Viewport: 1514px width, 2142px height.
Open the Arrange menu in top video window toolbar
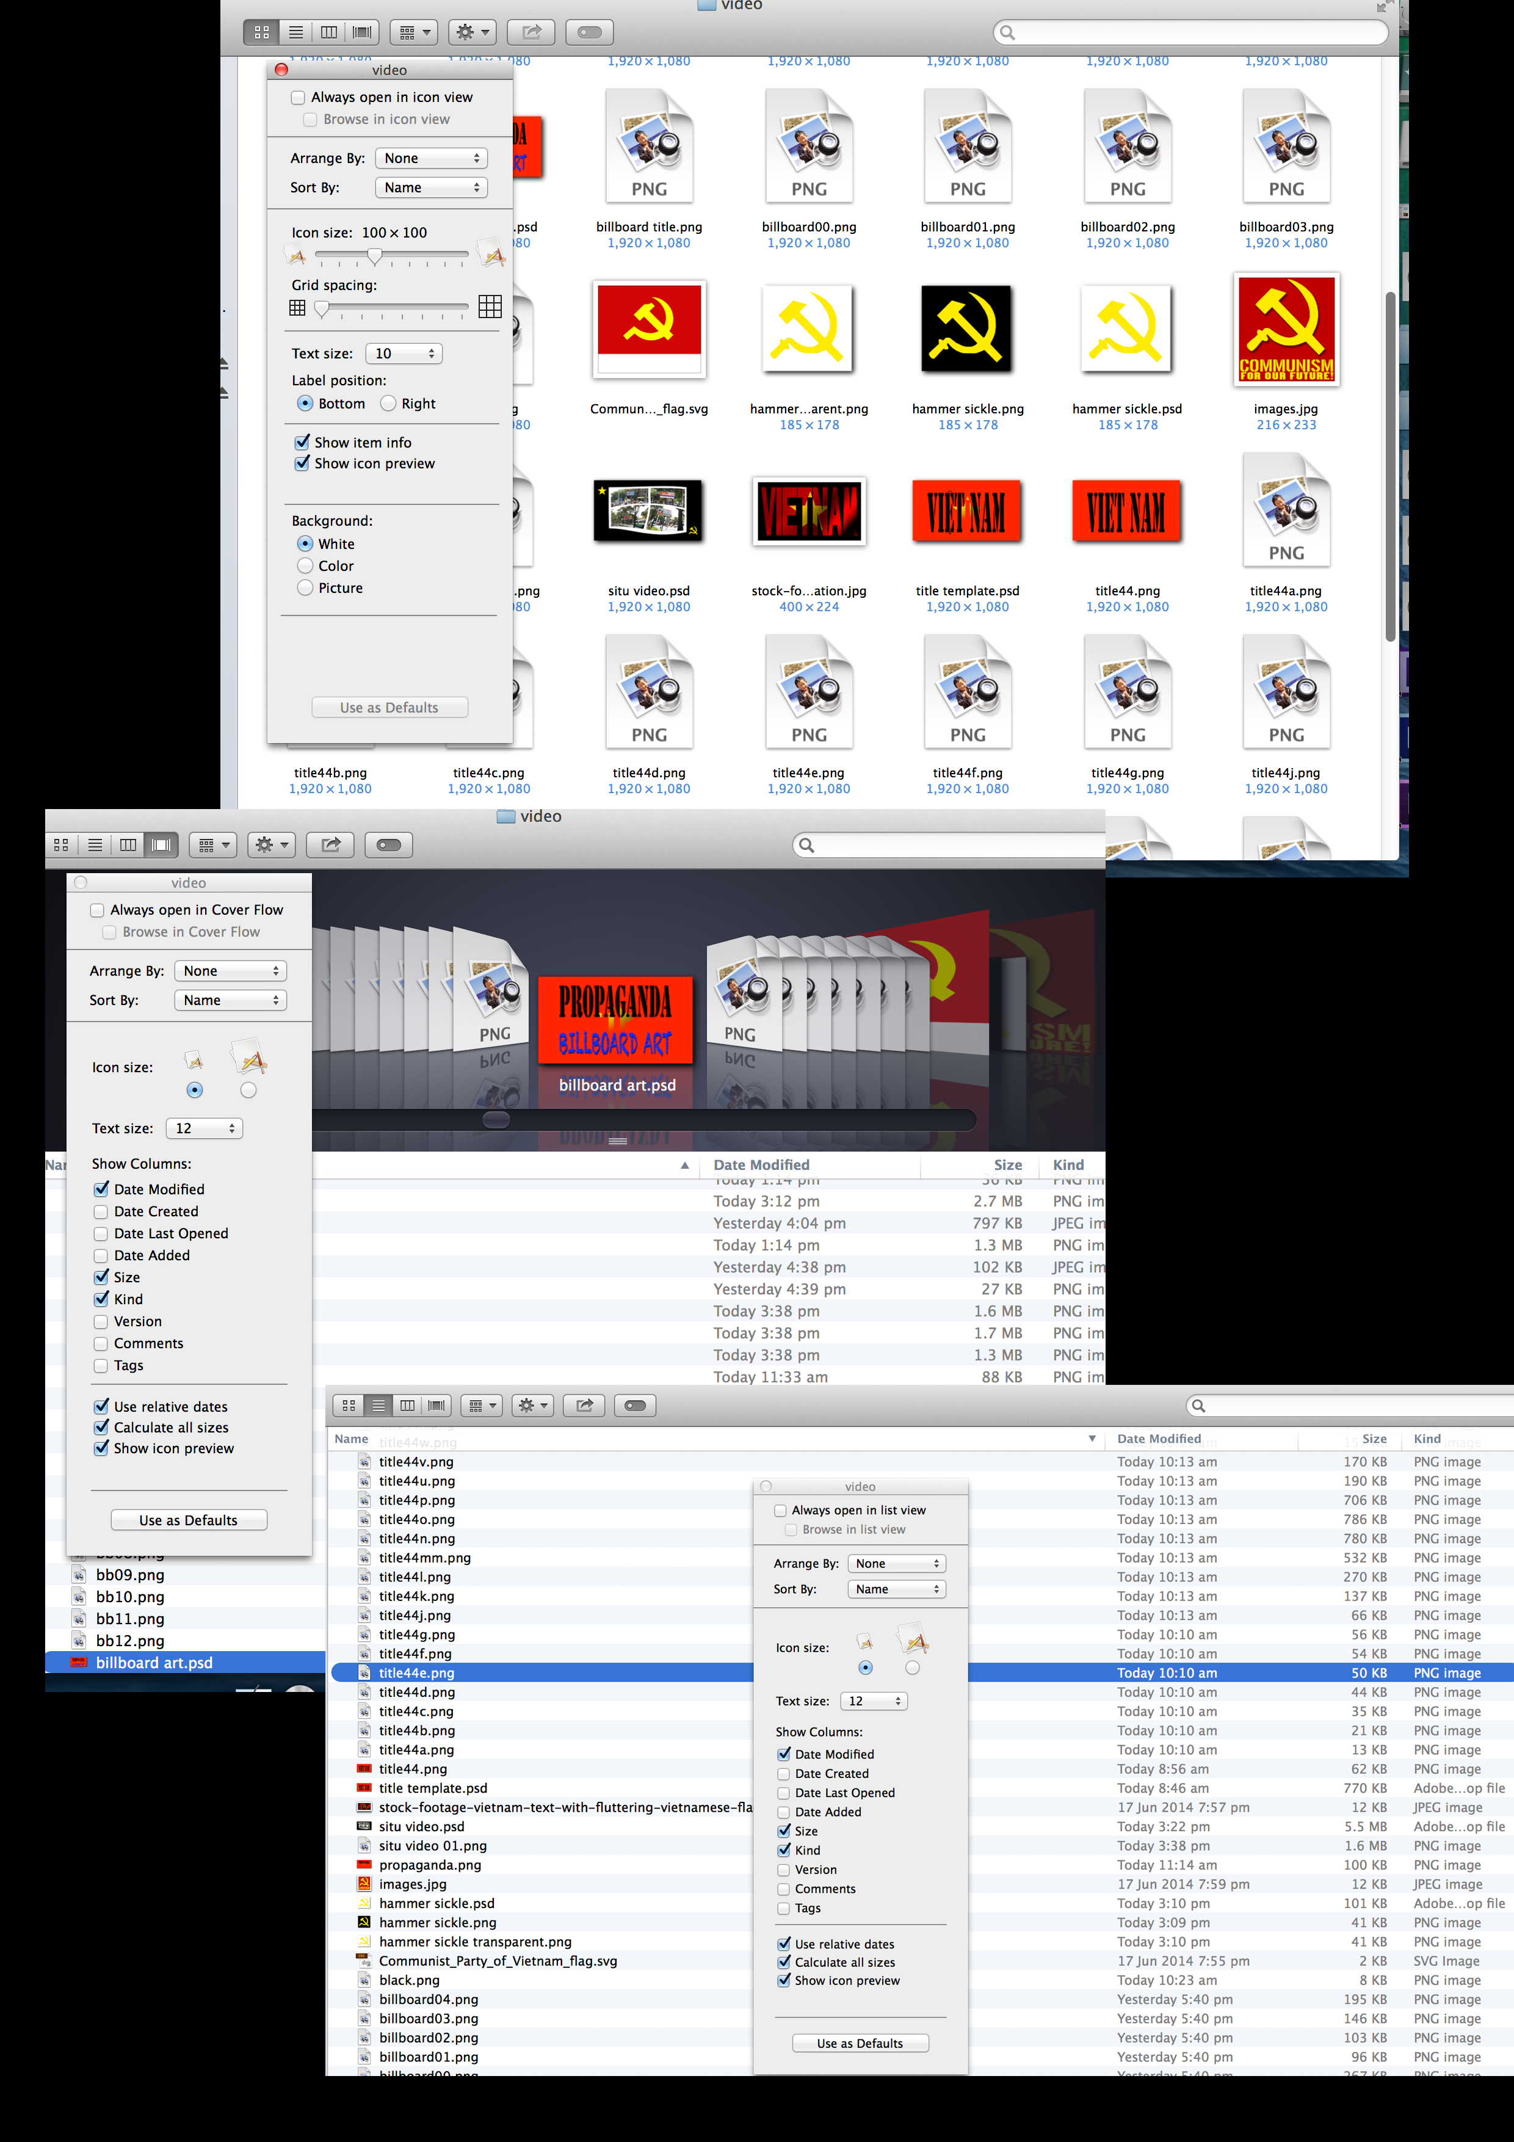pyautogui.click(x=414, y=32)
